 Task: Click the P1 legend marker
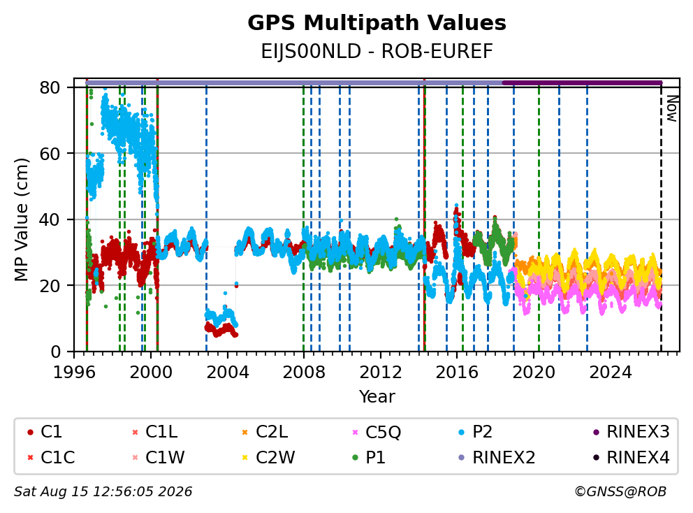[355, 457]
